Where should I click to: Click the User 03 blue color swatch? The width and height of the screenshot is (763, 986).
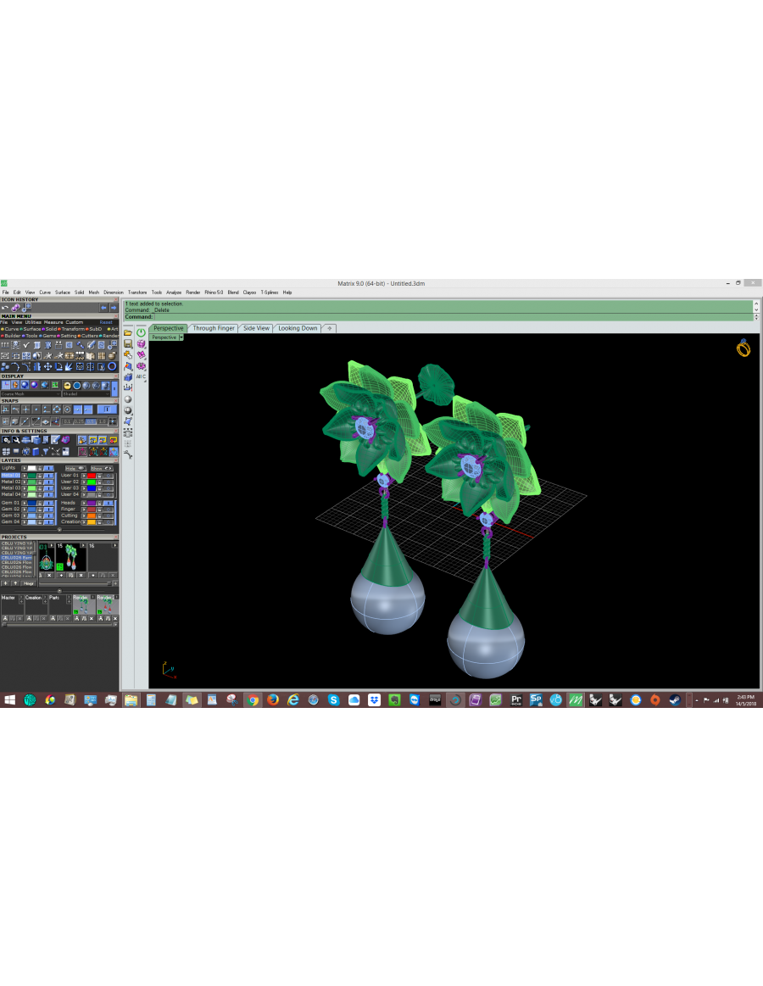pos(92,488)
